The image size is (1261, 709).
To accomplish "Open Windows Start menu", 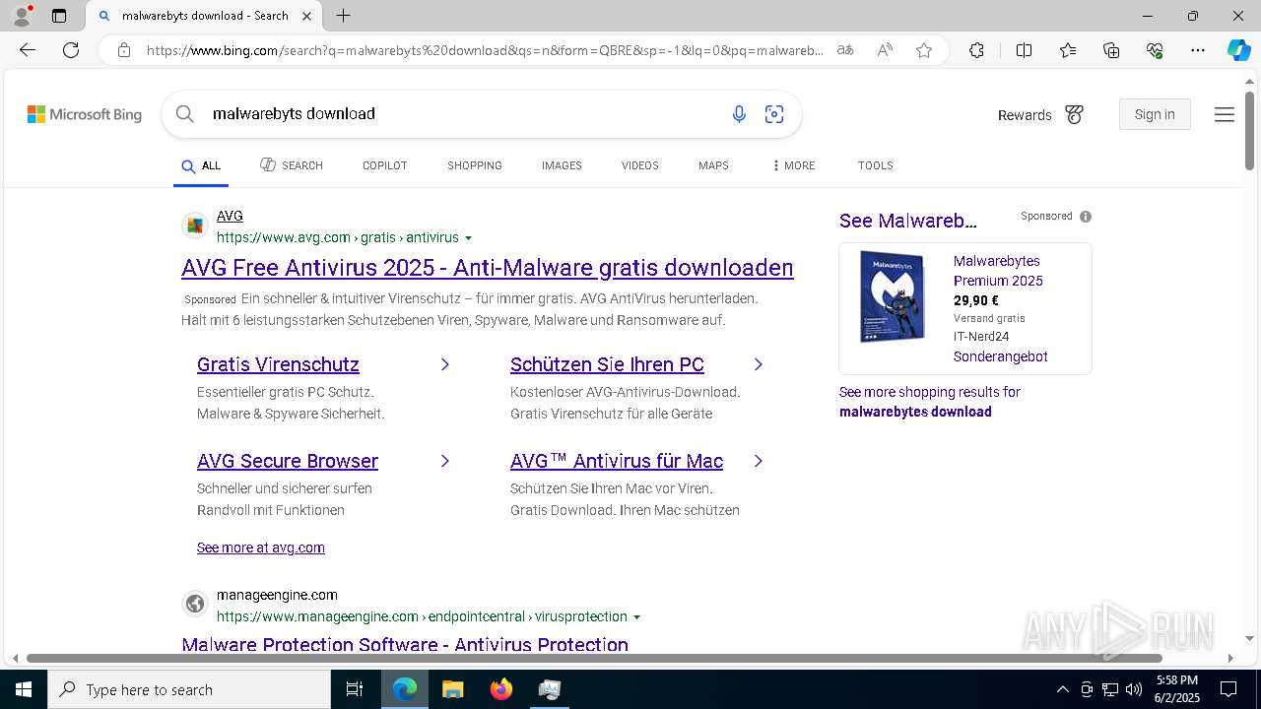I will coord(24,689).
